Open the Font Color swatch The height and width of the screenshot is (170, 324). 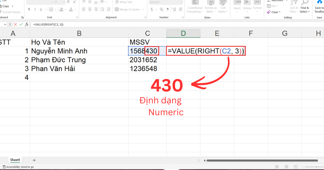click(71, 9)
